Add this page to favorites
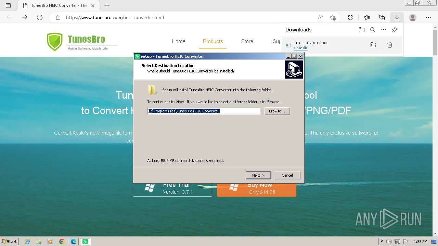This screenshot has height=246, width=438. [x=333, y=17]
